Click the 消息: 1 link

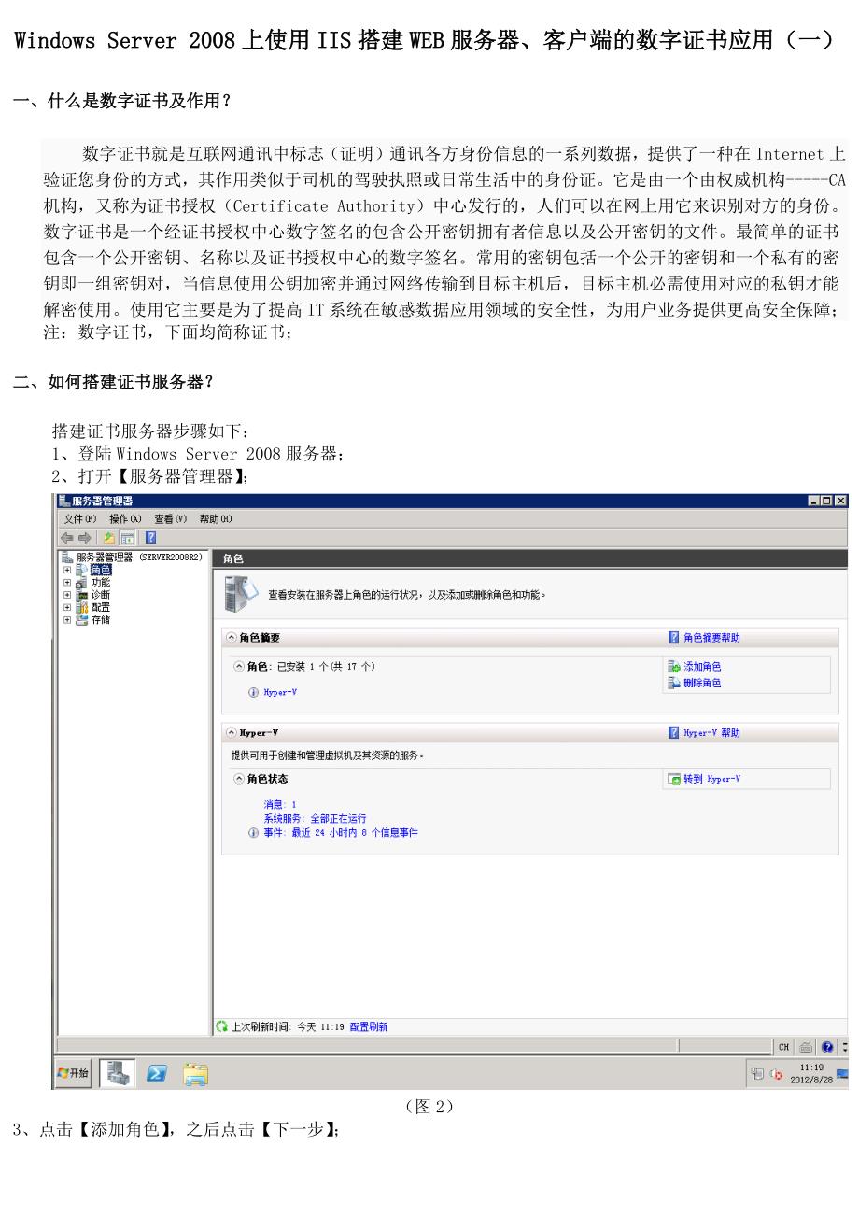click(280, 804)
